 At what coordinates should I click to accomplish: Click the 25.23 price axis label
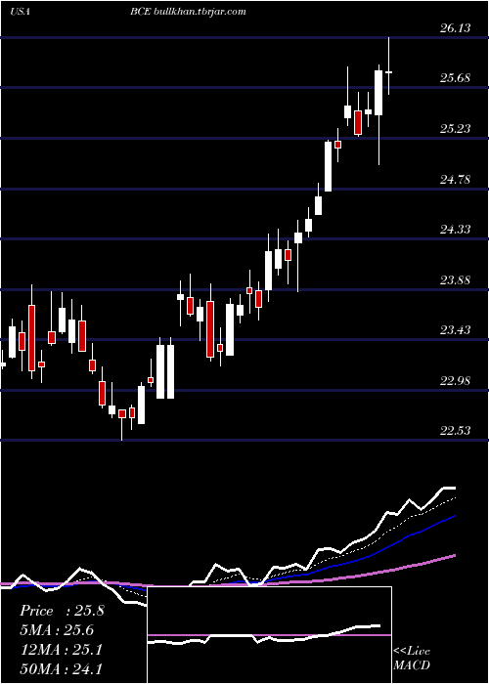(456, 129)
